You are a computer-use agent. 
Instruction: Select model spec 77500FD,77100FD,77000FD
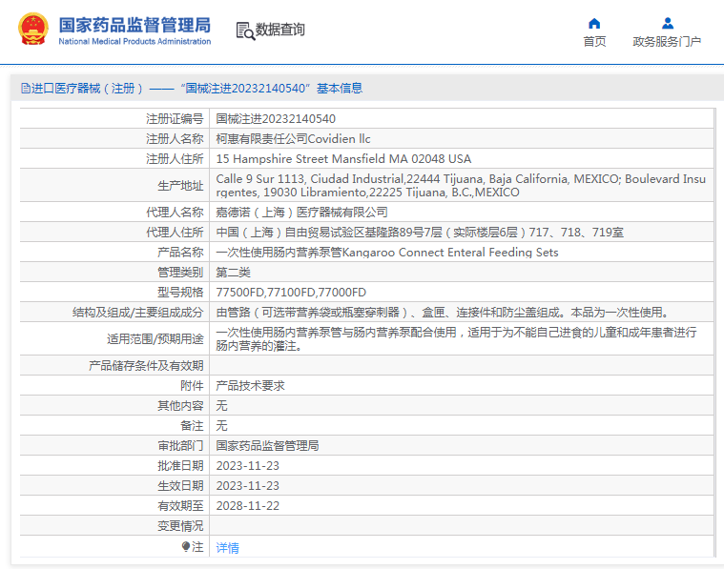(291, 292)
